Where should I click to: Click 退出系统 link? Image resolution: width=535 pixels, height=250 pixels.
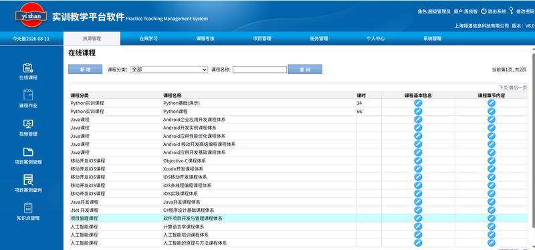coord(497,11)
